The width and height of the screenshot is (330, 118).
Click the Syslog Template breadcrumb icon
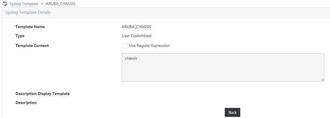(x=5, y=4)
